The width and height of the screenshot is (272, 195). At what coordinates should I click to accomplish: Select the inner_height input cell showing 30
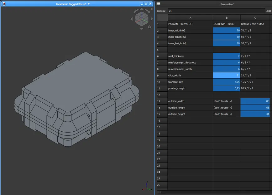pyautogui.click(x=227, y=43)
